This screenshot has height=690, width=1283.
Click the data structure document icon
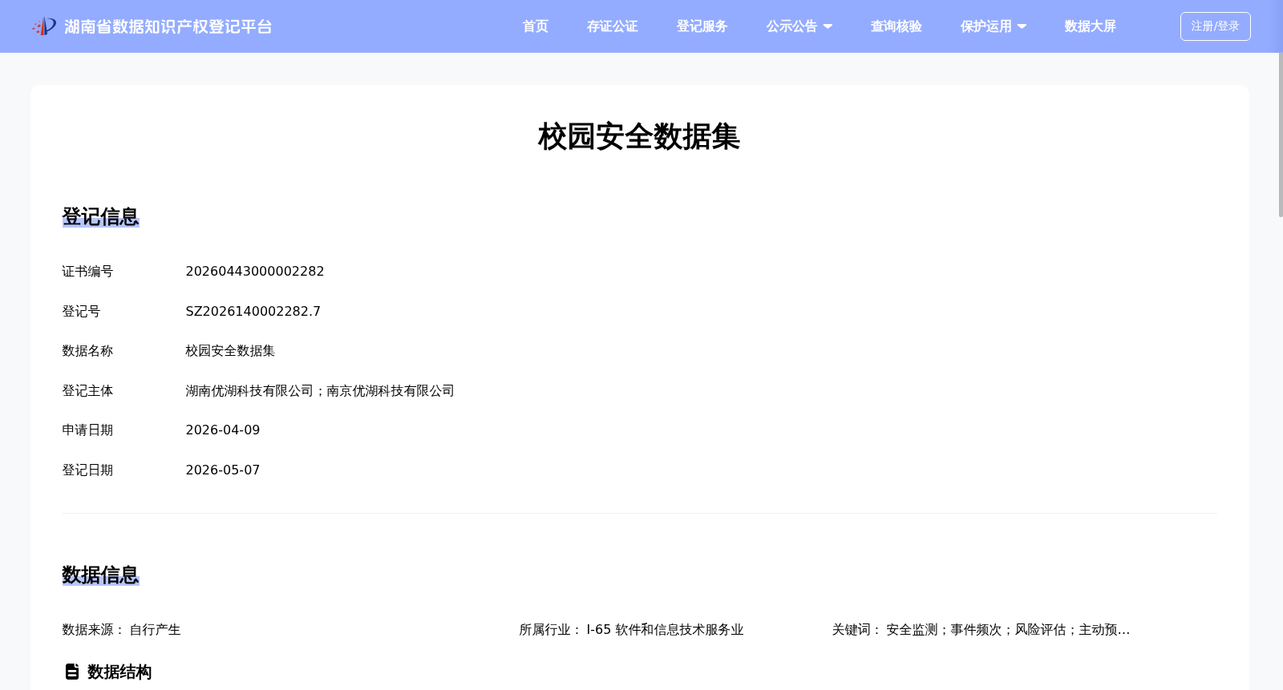click(x=72, y=672)
